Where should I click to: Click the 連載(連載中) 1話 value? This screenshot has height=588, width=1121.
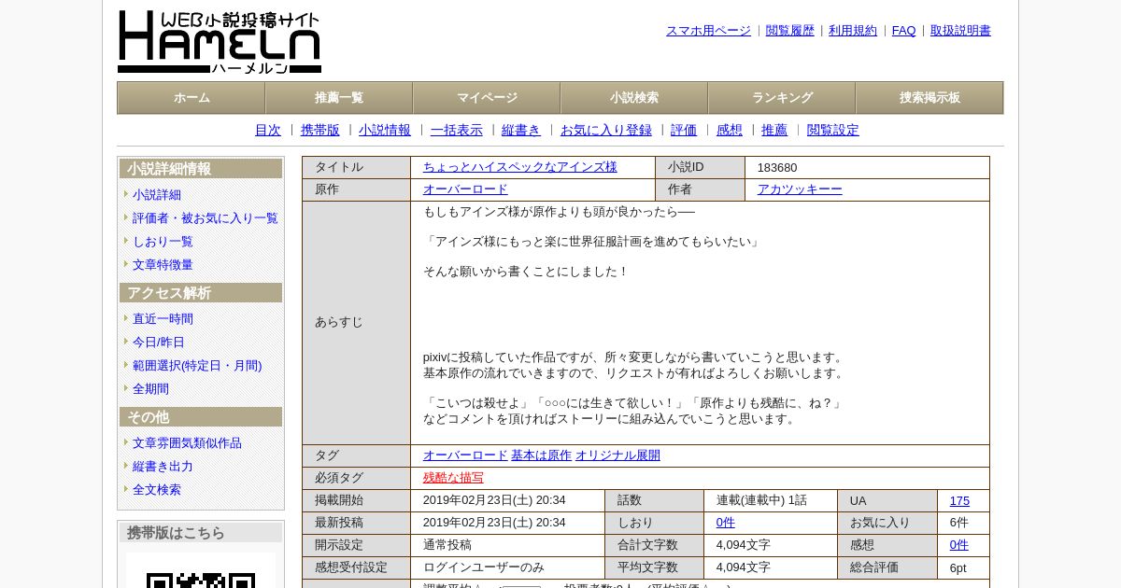tap(761, 500)
